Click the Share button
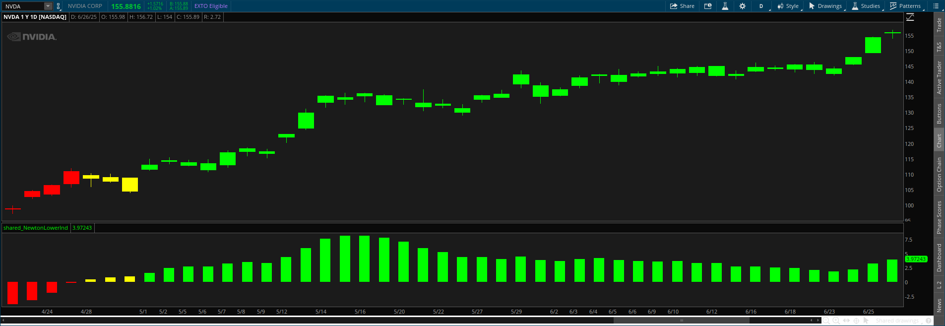This screenshot has height=326, width=945. [682, 6]
